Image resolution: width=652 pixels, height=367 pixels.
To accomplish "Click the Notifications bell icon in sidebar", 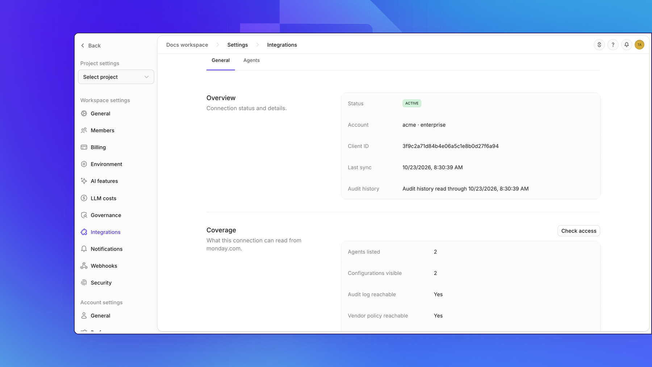I will pos(84,249).
